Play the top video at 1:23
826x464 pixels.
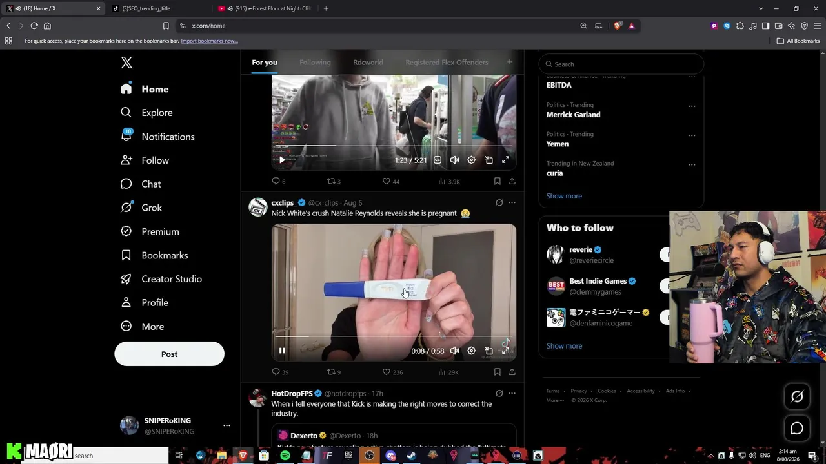pos(282,160)
